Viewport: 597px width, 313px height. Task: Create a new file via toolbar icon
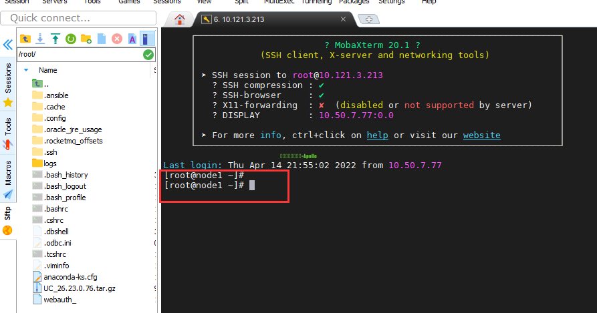pyautogui.click(x=101, y=39)
